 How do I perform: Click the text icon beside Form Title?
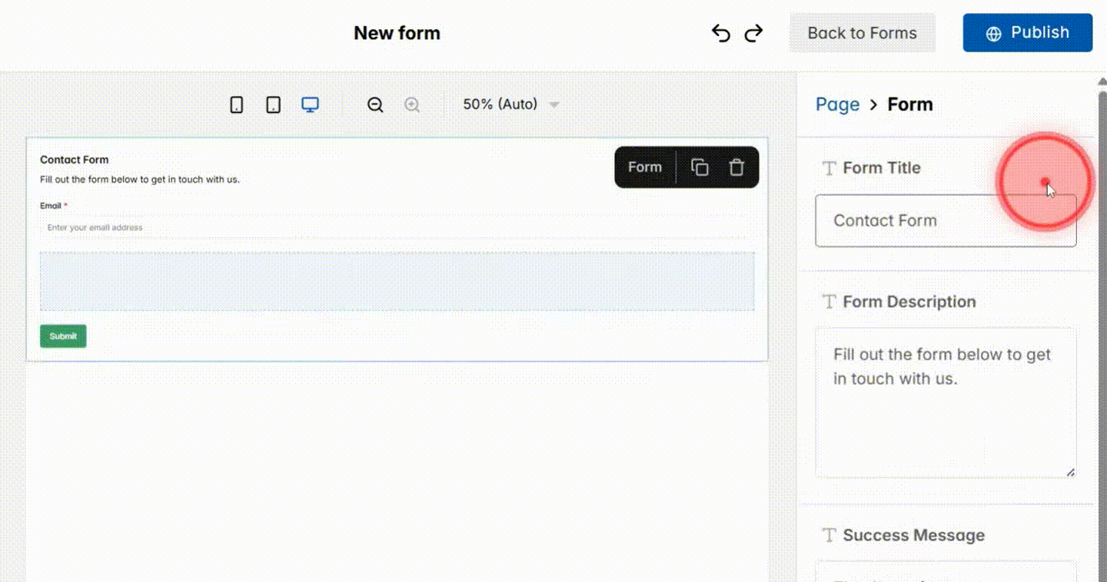coord(829,168)
